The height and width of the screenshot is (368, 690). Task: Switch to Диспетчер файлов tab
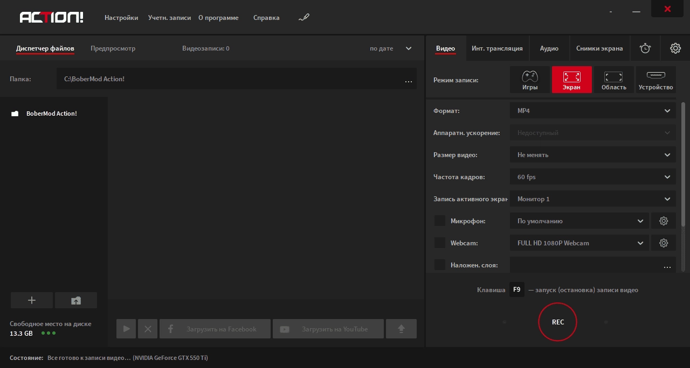[45, 48]
